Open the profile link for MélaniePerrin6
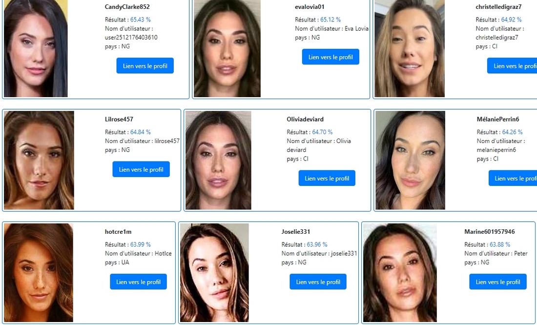Screen dimensions: 537x325 tap(513, 178)
